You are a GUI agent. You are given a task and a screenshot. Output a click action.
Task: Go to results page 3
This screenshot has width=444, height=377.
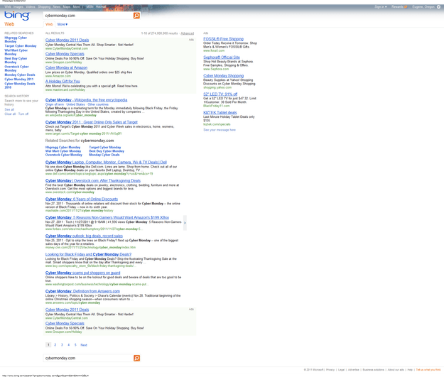tap(62, 345)
